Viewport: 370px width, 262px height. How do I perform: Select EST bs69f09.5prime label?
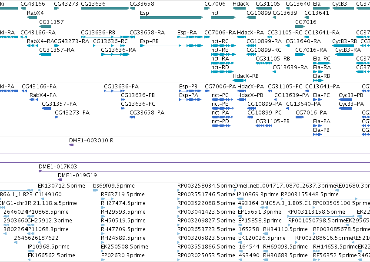click(114, 186)
